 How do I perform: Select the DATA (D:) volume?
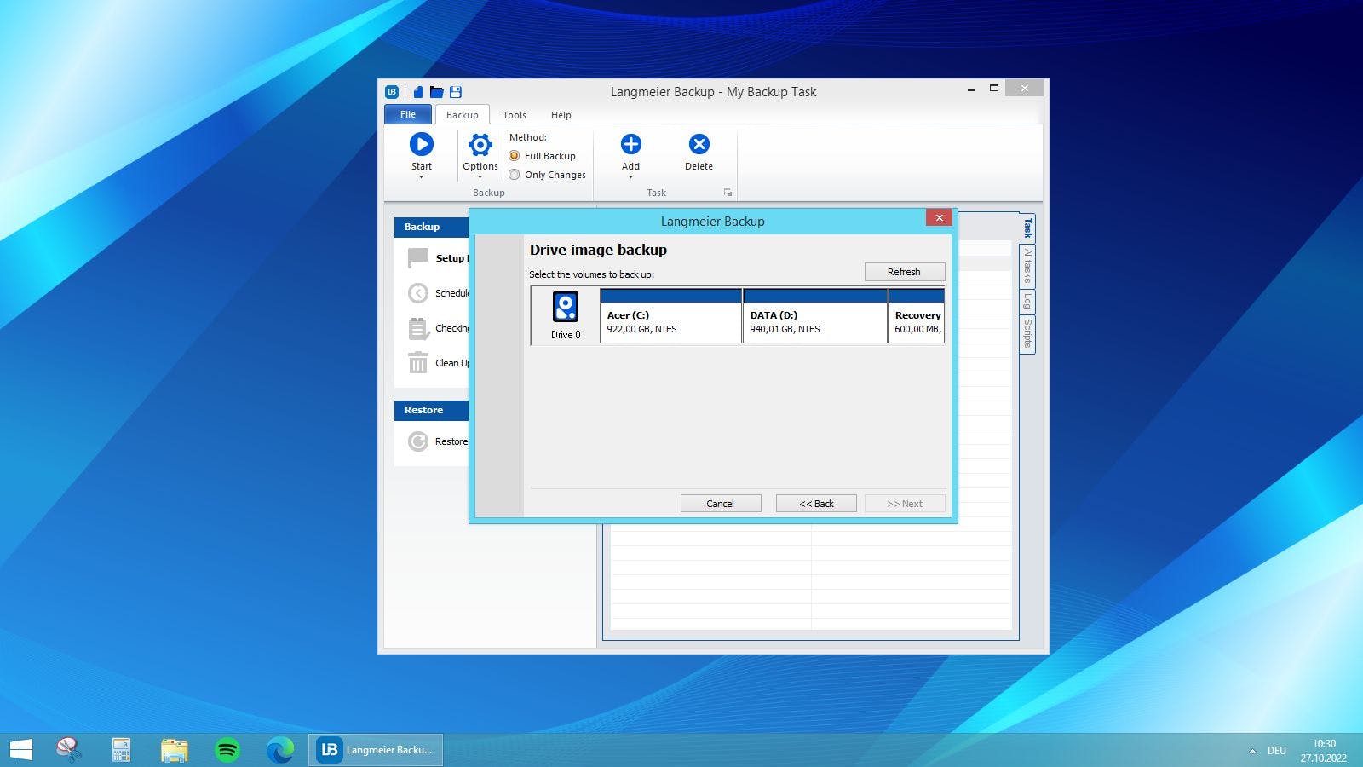pyautogui.click(x=814, y=315)
